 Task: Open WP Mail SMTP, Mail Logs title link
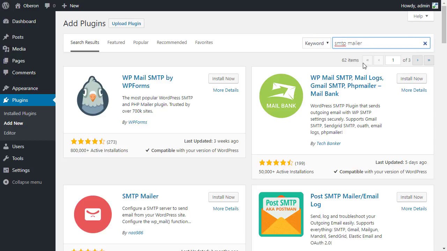(347, 86)
